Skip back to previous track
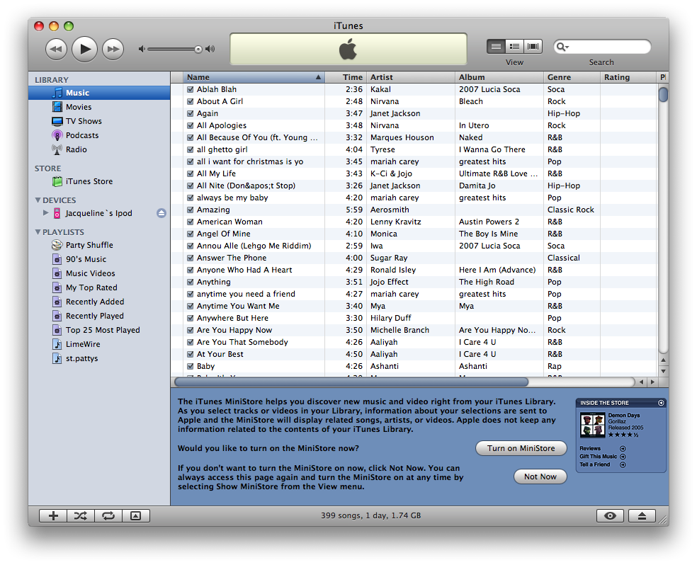697x565 pixels. click(x=56, y=49)
